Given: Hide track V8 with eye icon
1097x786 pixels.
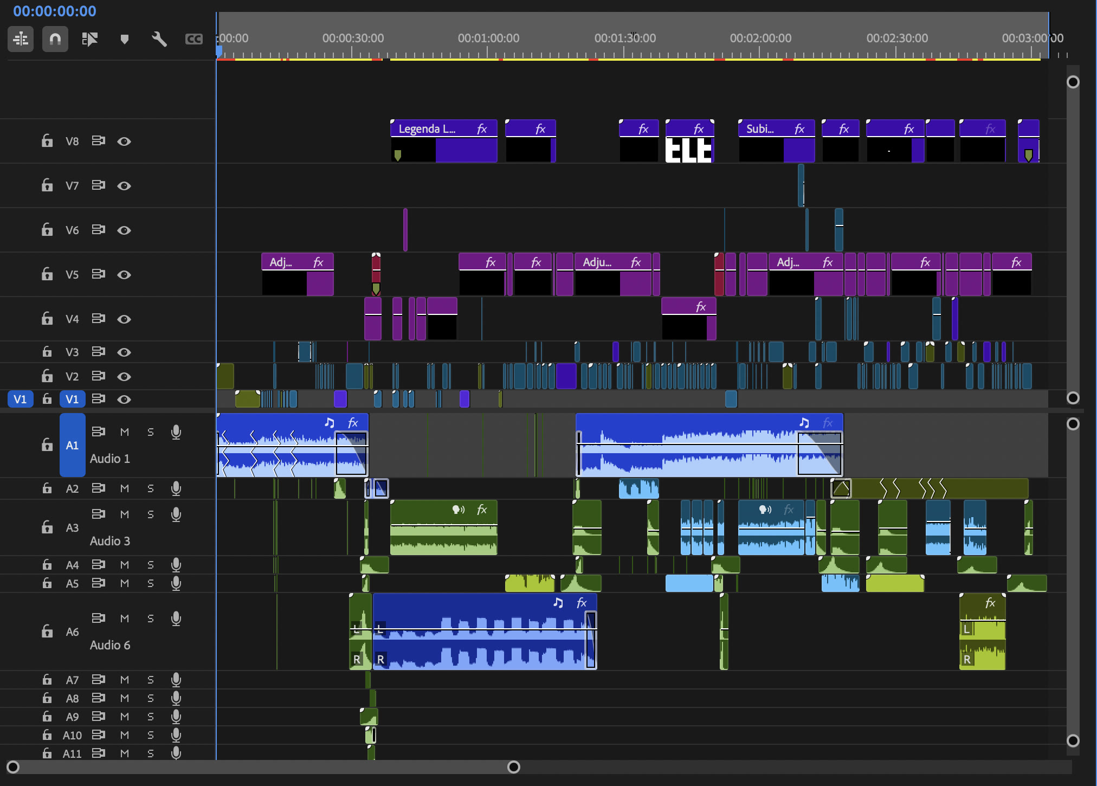Looking at the screenshot, I should tap(124, 141).
